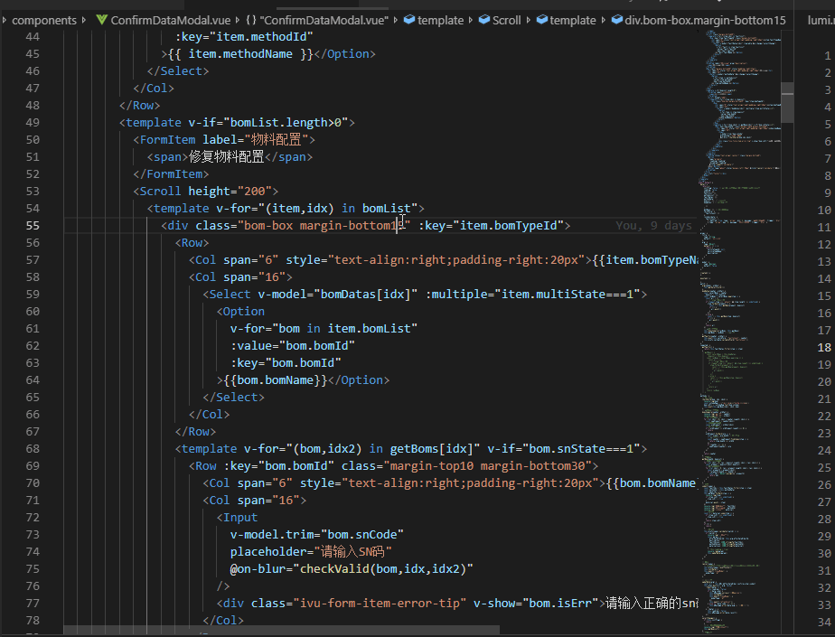Click Scroll height="200" tag
Image resolution: width=835 pixels, height=637 pixels.
205,192
